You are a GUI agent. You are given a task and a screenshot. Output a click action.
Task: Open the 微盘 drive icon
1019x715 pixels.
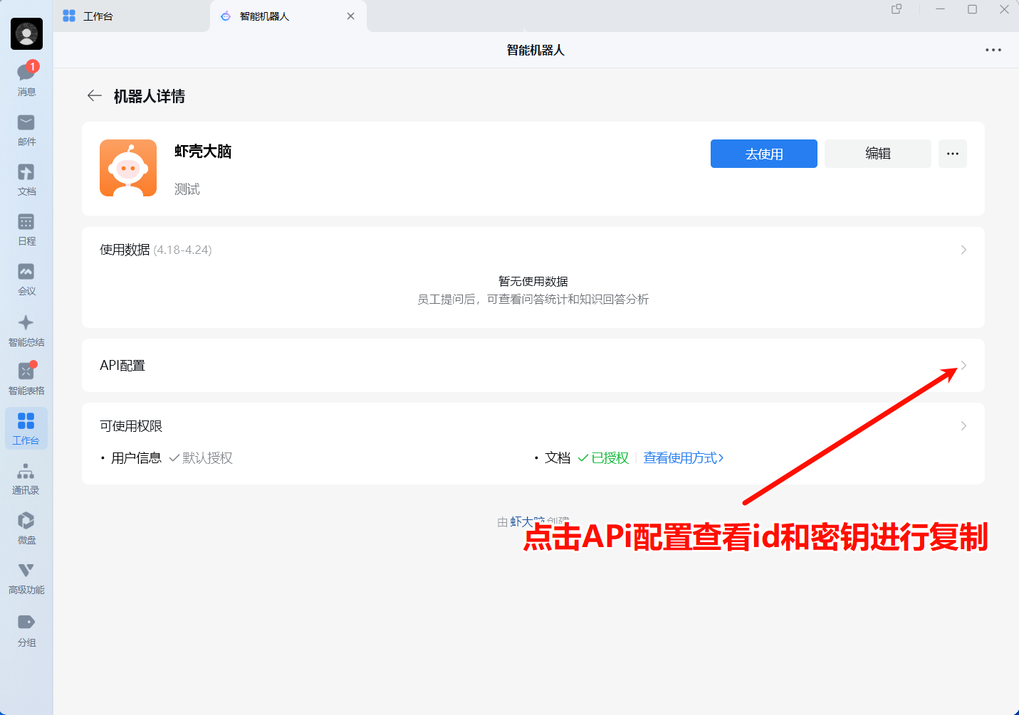click(26, 529)
